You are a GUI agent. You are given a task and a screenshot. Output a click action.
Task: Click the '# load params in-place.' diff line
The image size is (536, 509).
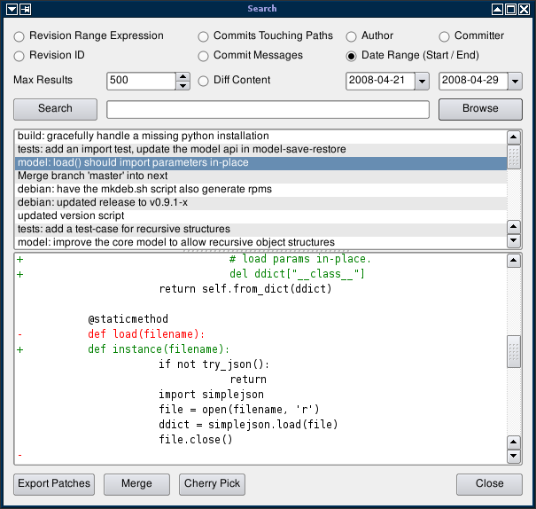tap(300, 259)
